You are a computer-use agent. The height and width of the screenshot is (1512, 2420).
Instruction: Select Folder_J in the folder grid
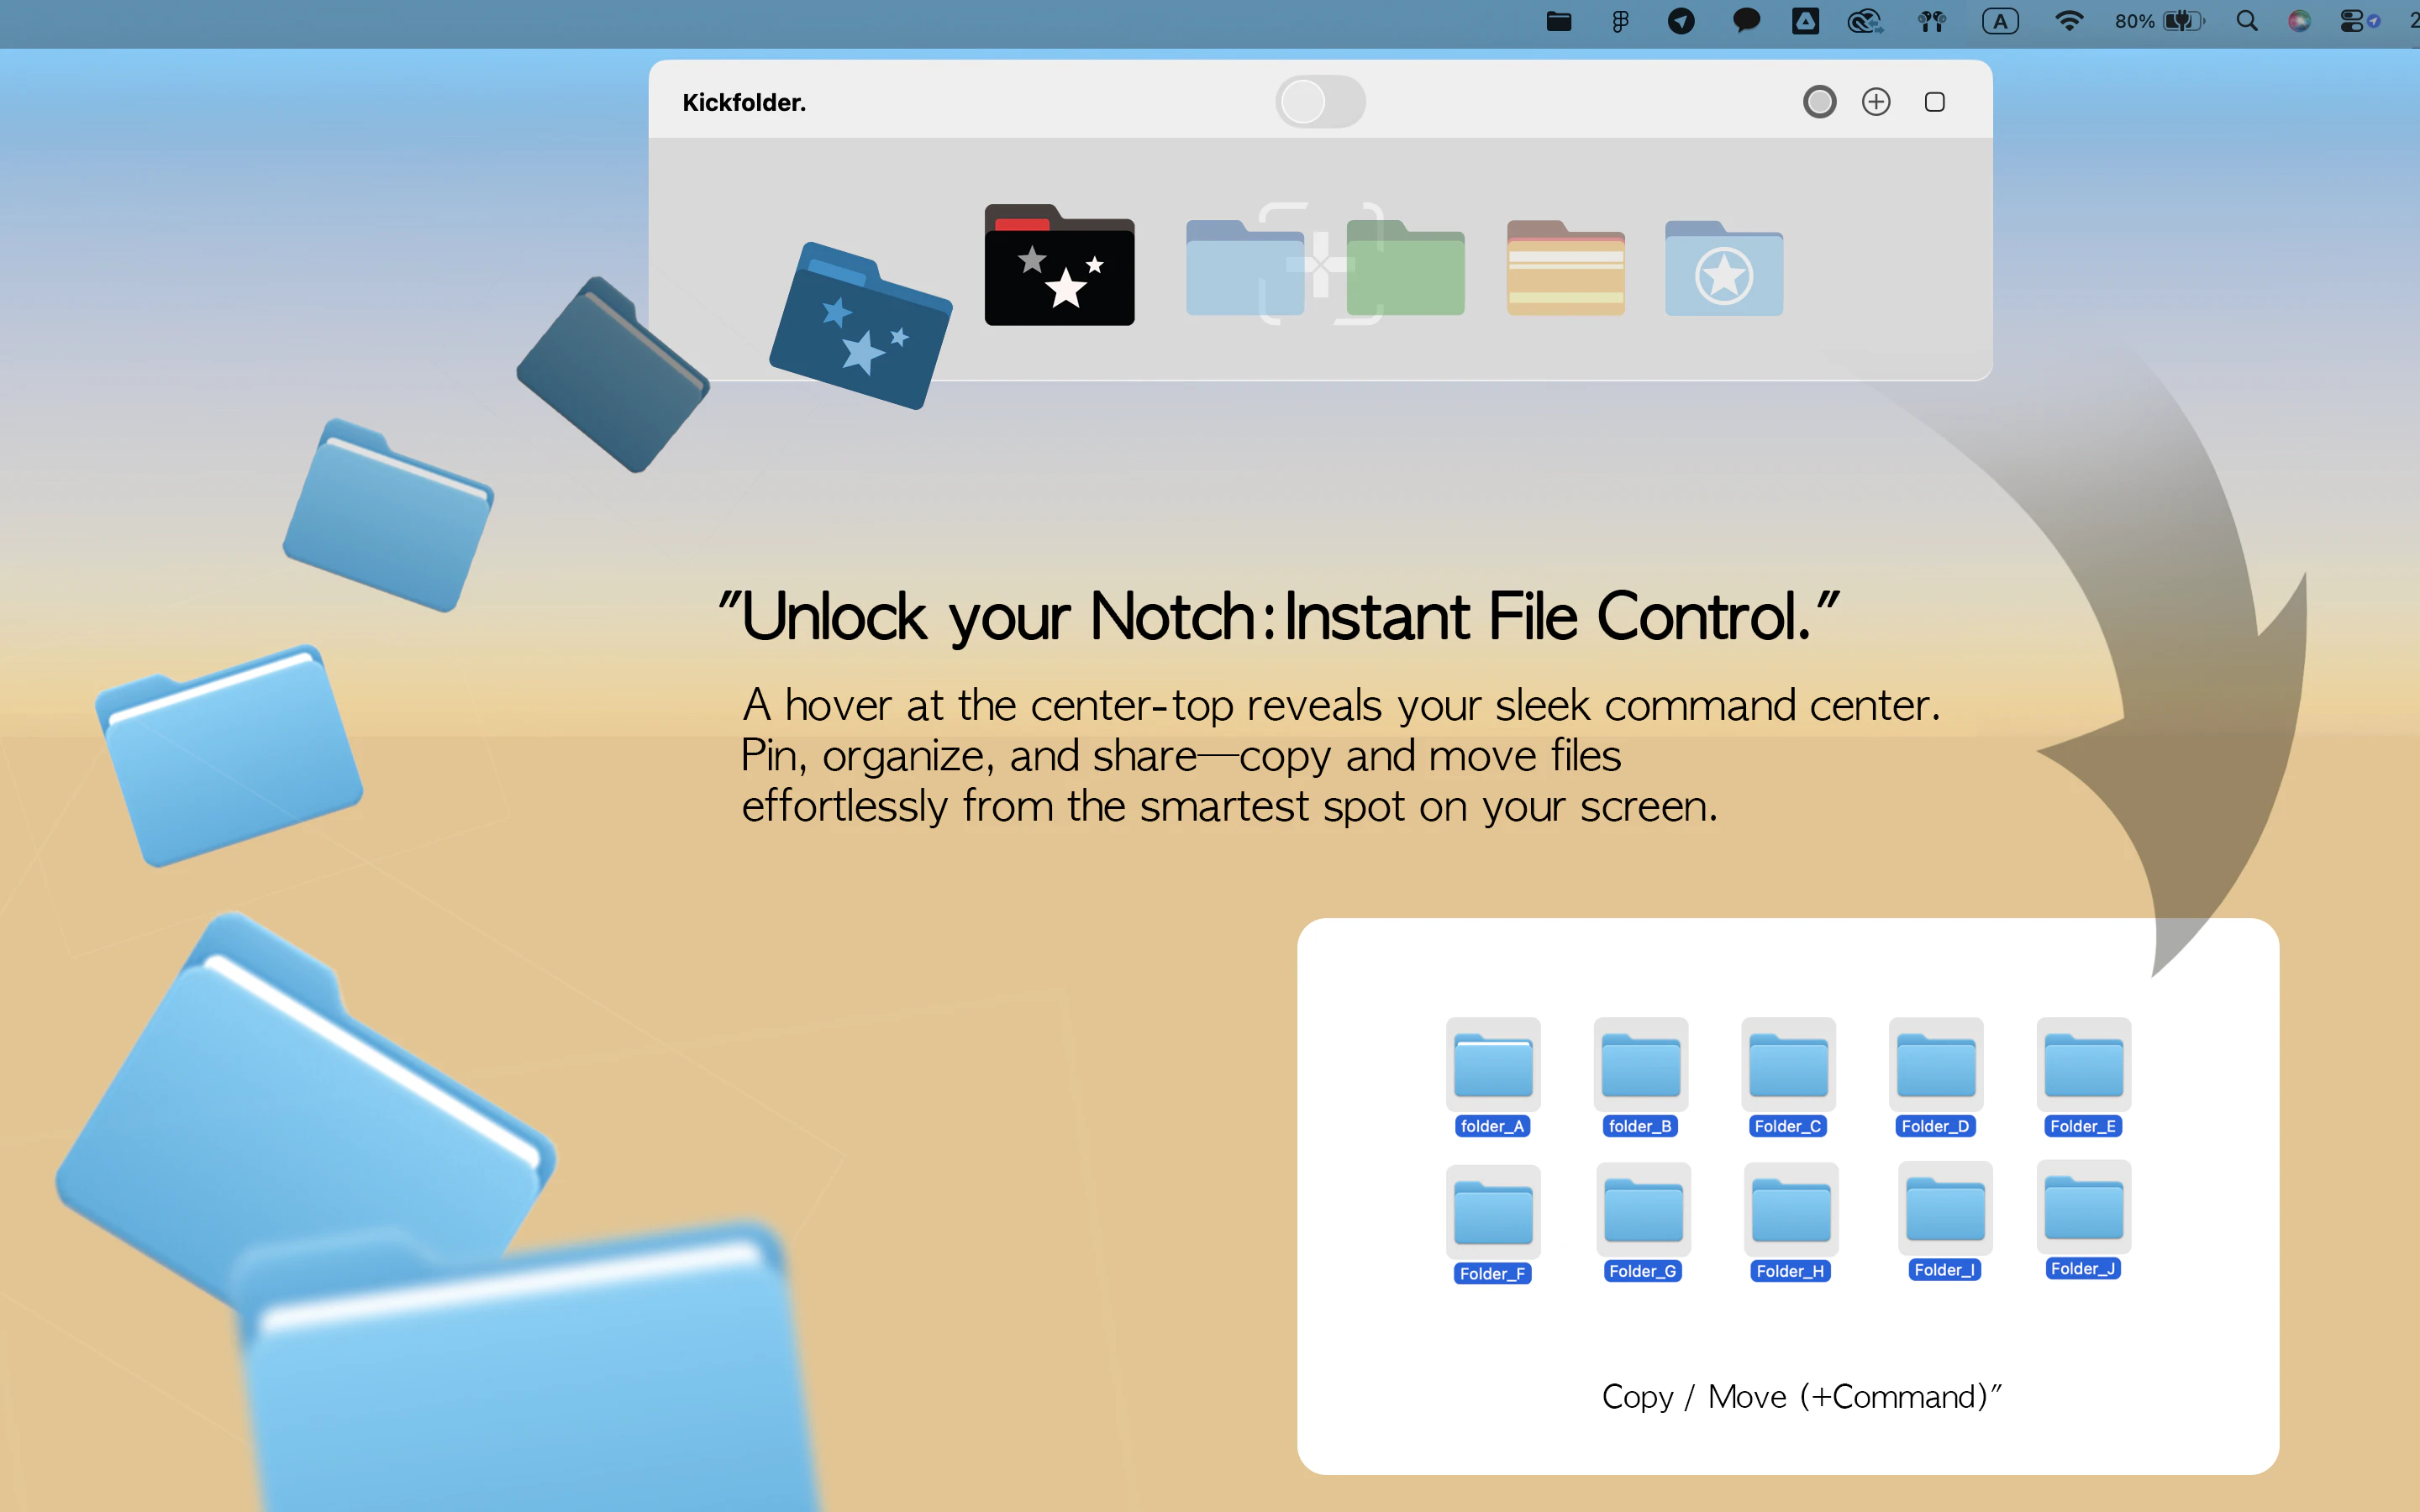point(2083,1208)
